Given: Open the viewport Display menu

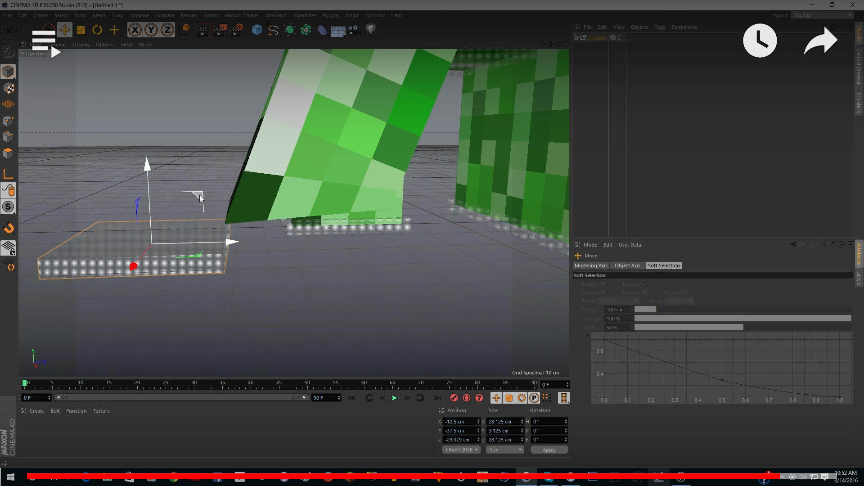Looking at the screenshot, I should (x=81, y=45).
